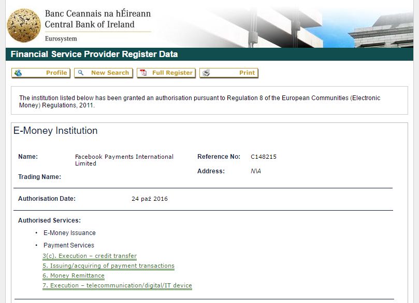Click the authorisation date value 24 paź 2016
The height and width of the screenshot is (303, 419).
click(150, 199)
